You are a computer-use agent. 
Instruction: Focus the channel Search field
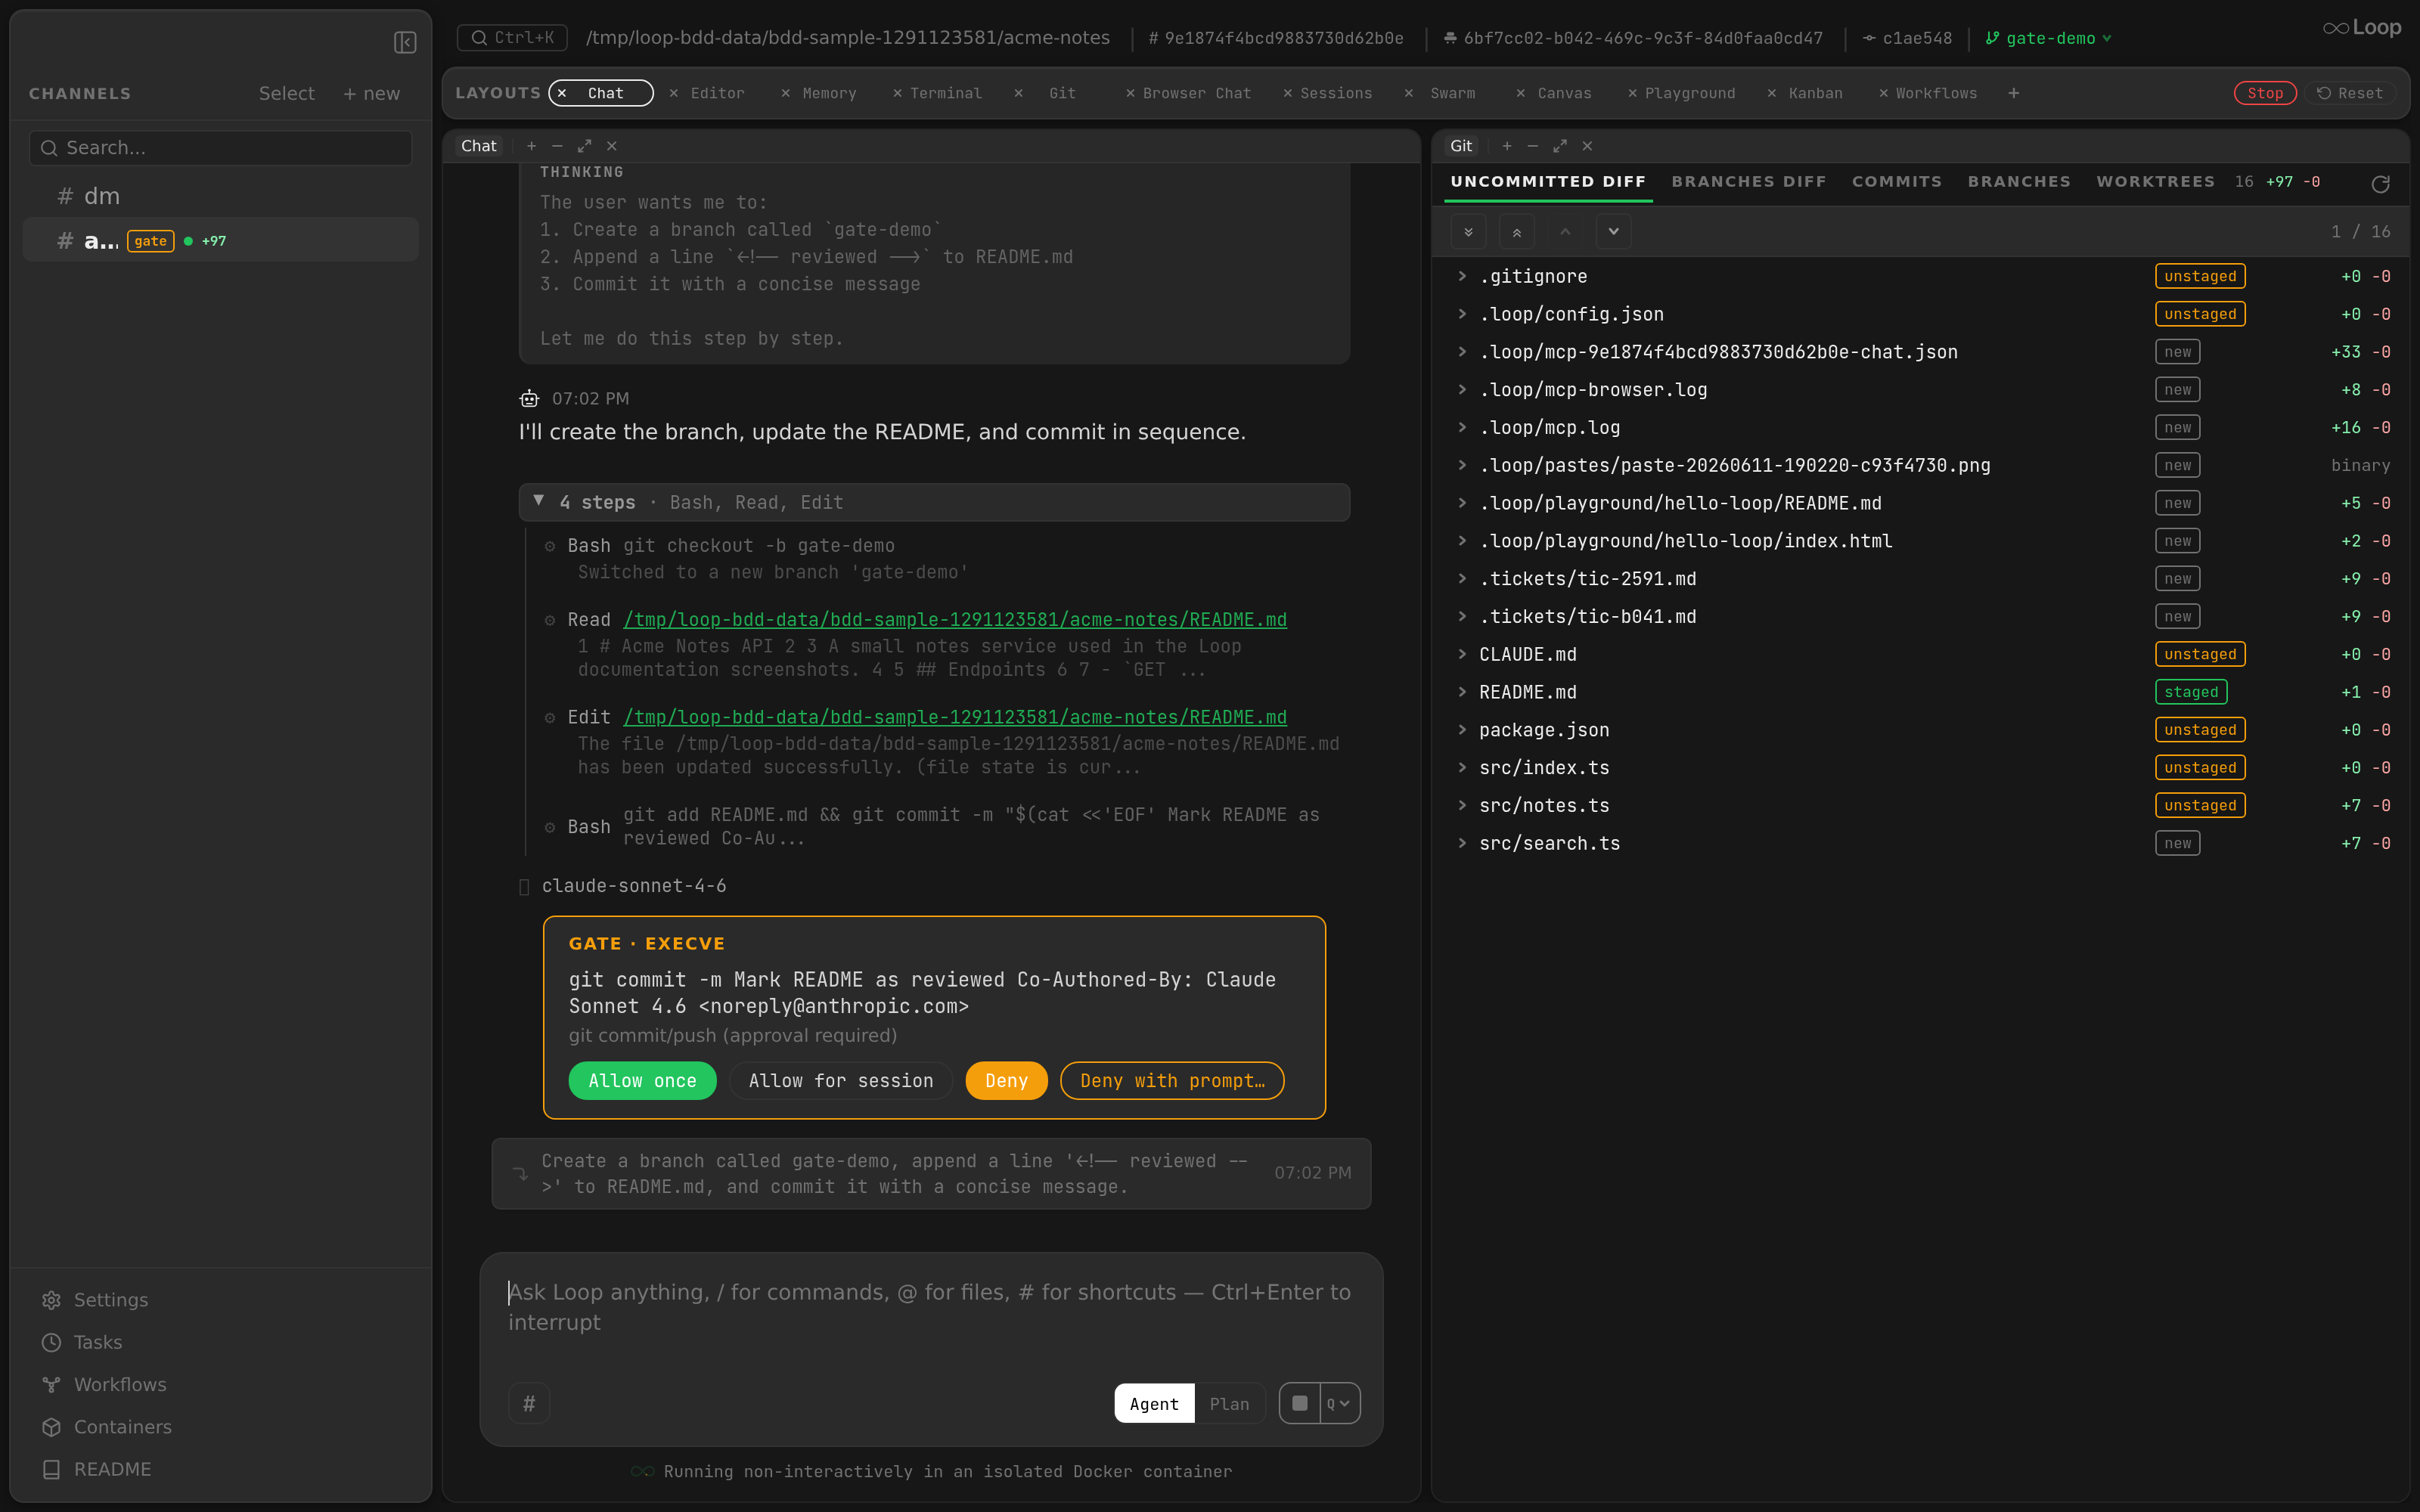(x=220, y=148)
